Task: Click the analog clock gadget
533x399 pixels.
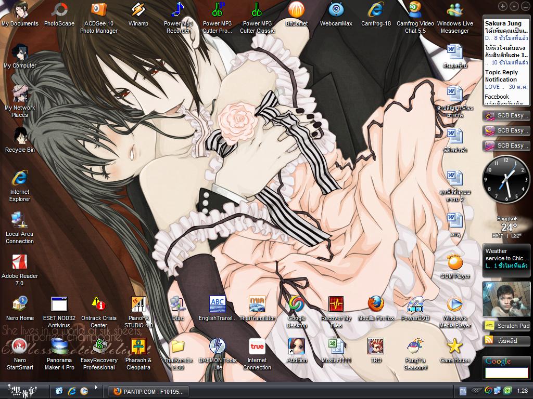Action: [506, 179]
